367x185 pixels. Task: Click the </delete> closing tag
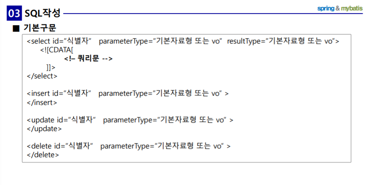pyautogui.click(x=43, y=155)
